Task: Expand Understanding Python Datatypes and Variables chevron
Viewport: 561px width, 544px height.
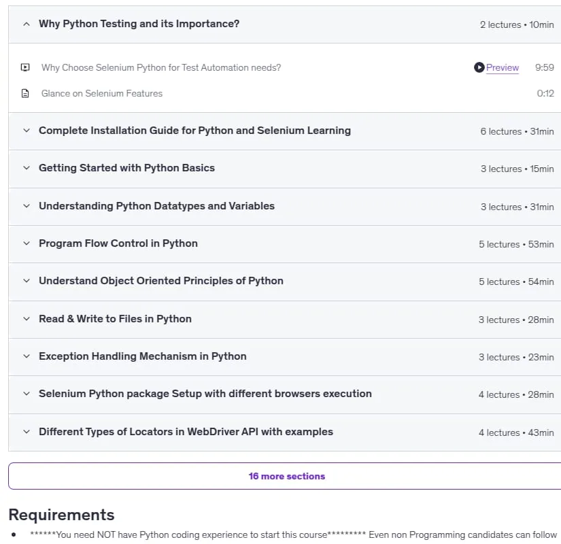Action: coord(27,206)
